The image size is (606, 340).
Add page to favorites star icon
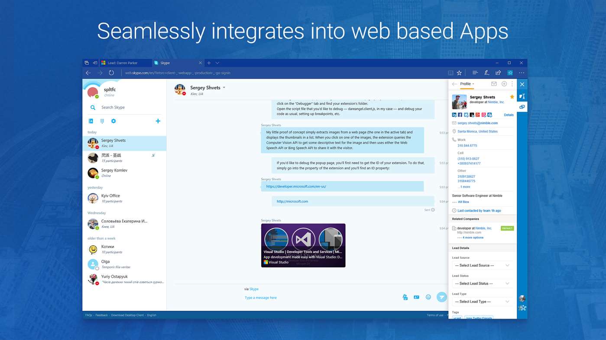[459, 73]
